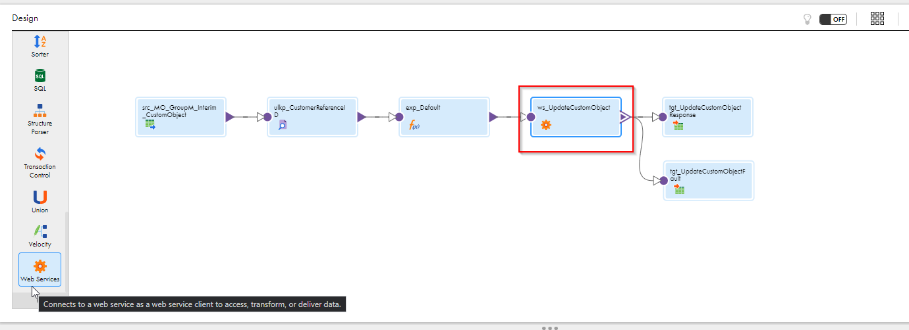Select src_MO_GroupM_Interim_CustomObject source node
Image resolution: width=909 pixels, height=330 pixels.
click(x=181, y=117)
